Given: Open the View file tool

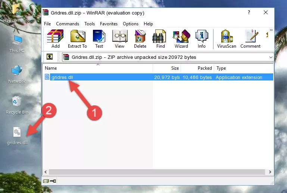Looking at the screenshot, I should pos(120,39).
